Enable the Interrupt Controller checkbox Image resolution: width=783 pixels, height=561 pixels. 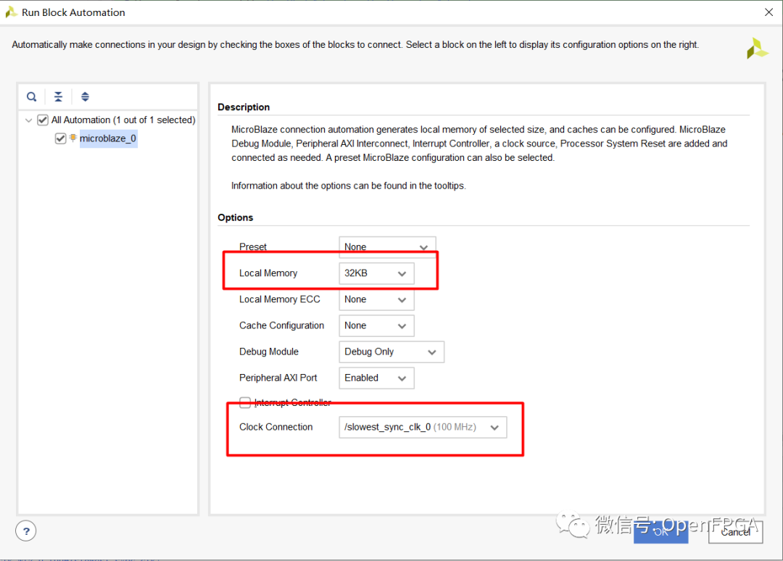coord(245,402)
